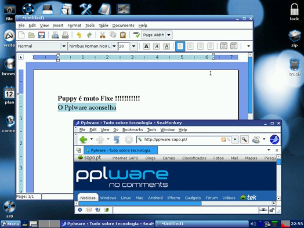Click the Forward arrow in SeaMonkey

coord(100,139)
